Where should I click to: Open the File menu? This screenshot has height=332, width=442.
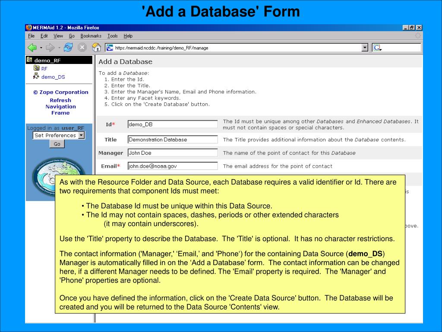[31, 36]
